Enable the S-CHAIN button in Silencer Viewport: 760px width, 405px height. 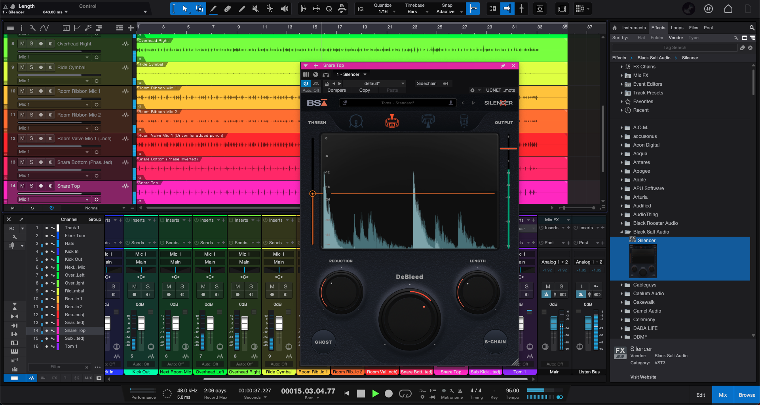pos(495,342)
